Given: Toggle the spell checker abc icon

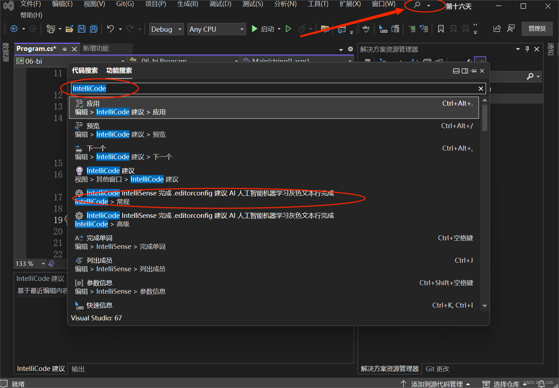Looking at the screenshot, I should tap(366, 29).
